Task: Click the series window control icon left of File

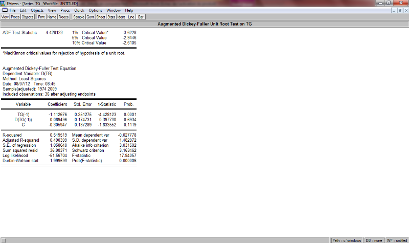Action: click(x=5, y=10)
